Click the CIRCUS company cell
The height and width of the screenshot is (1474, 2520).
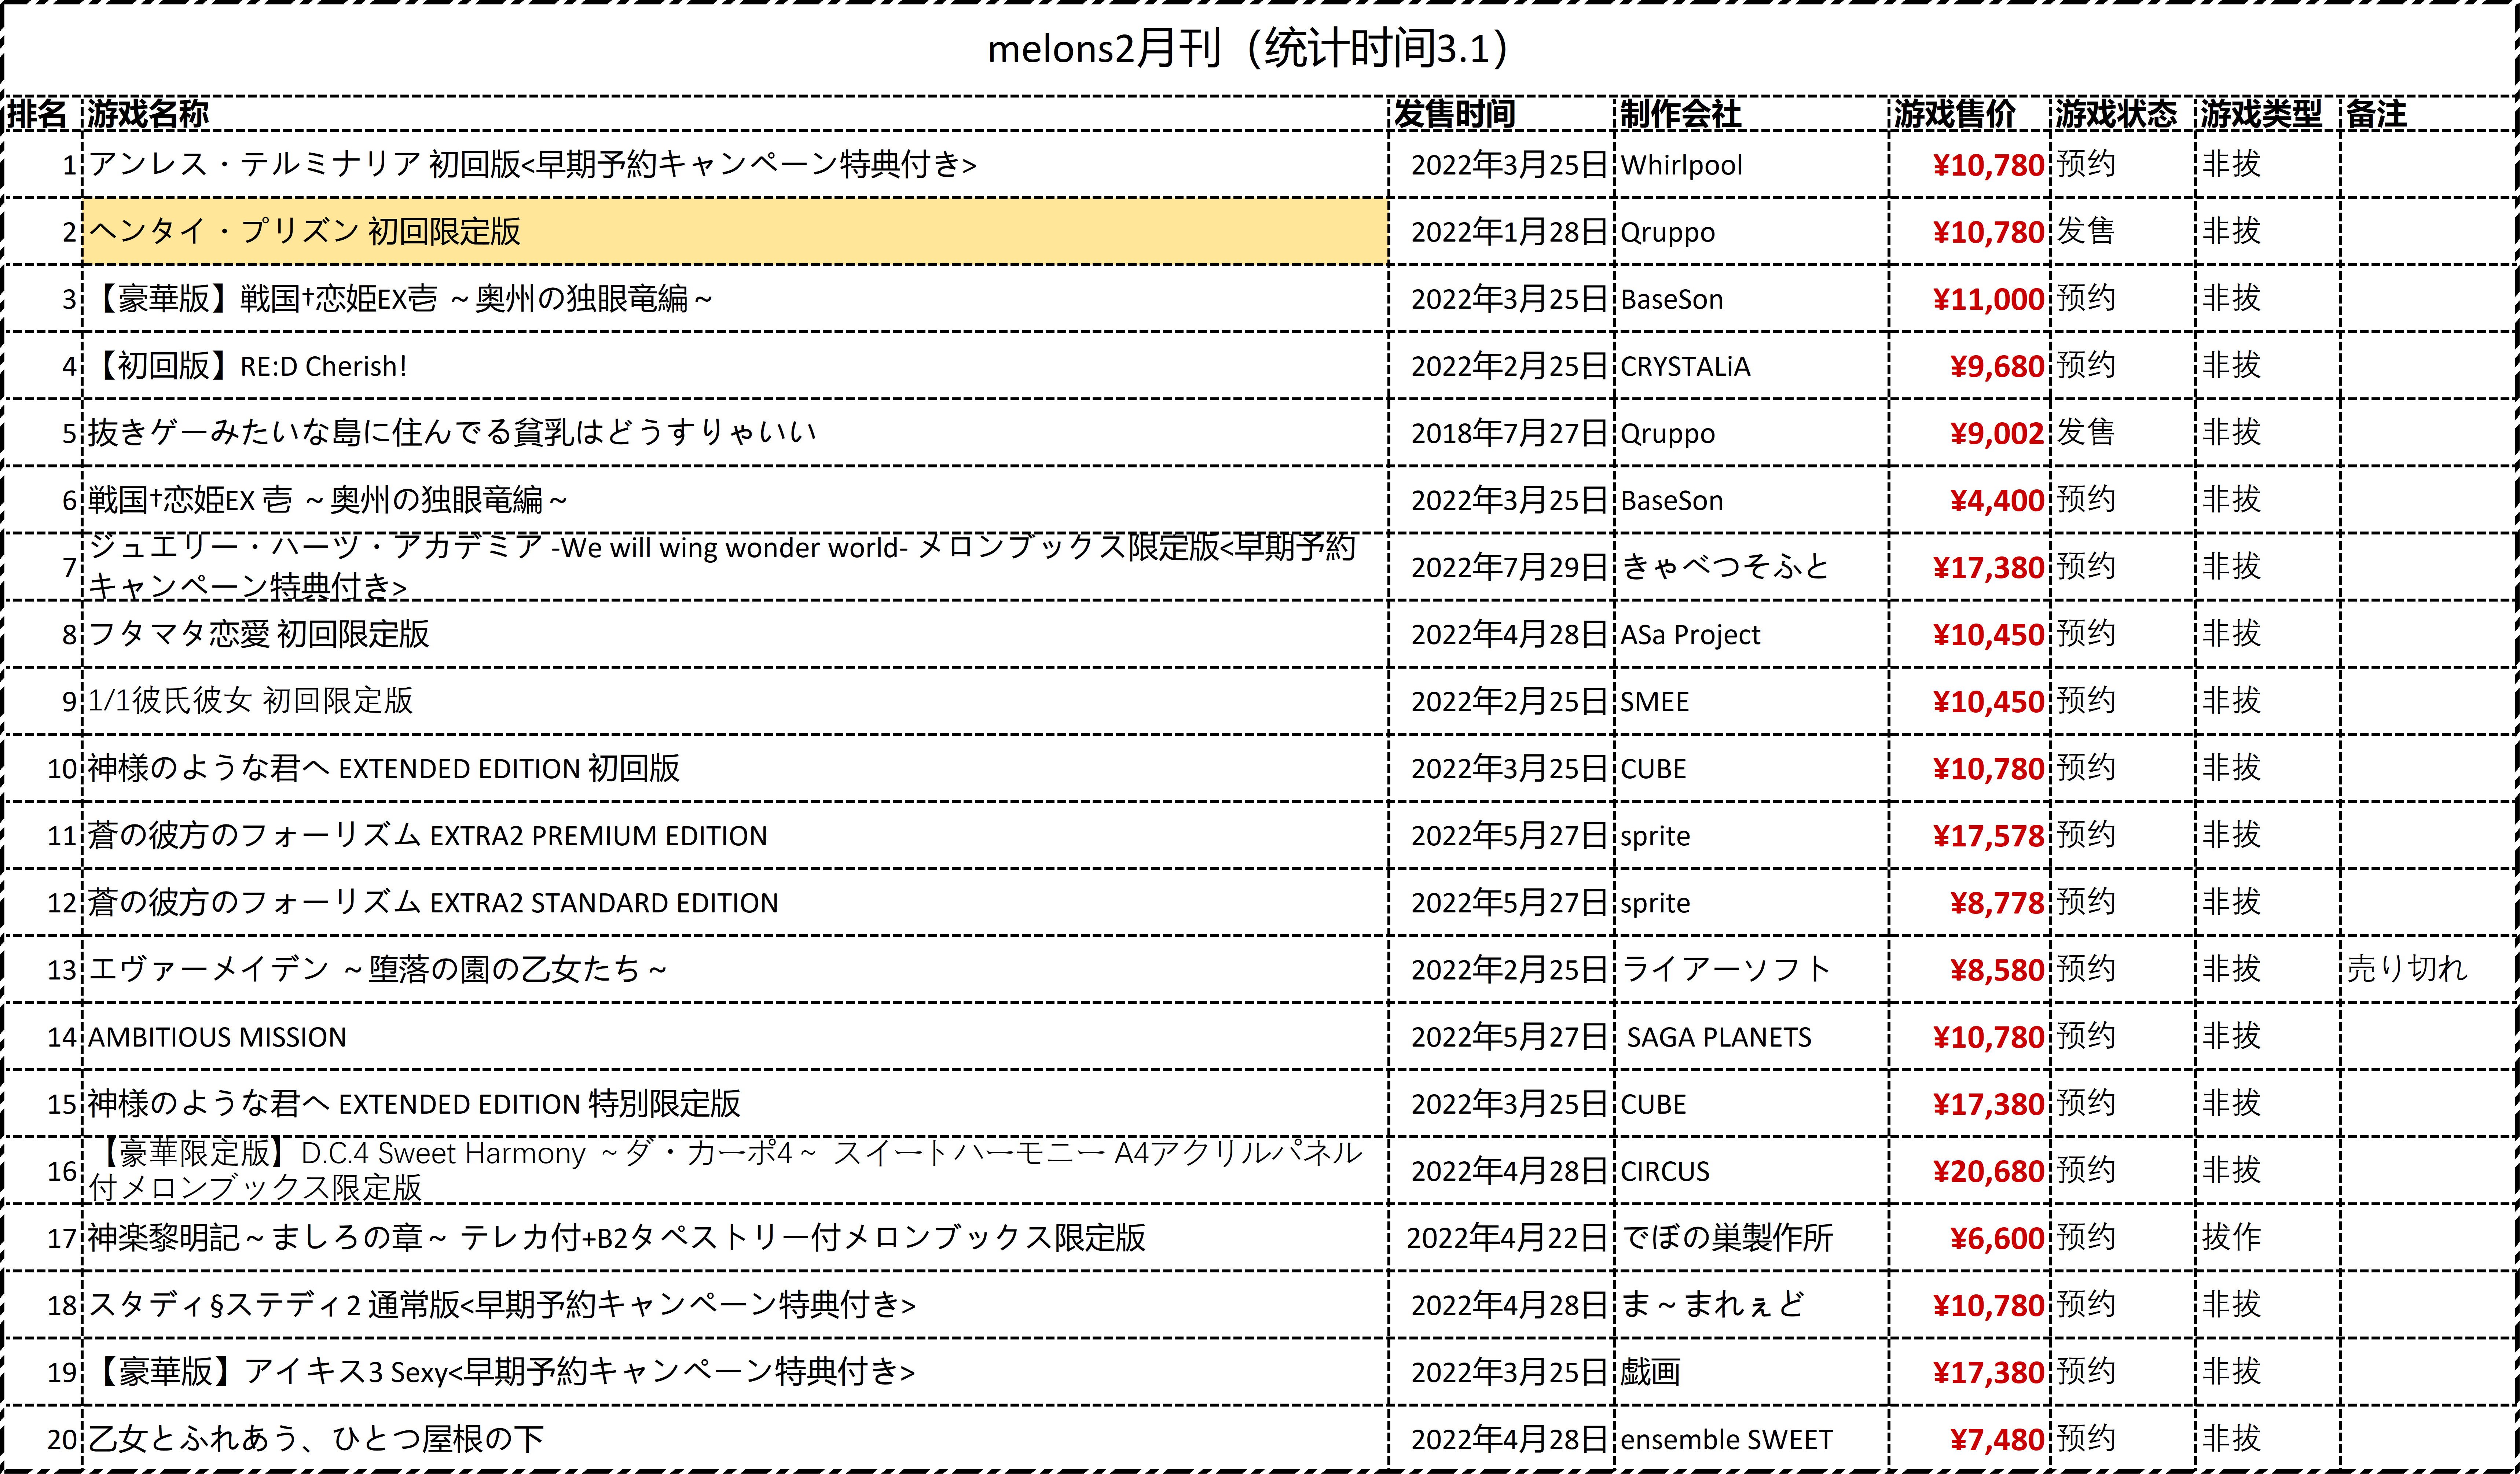(x=1751, y=1170)
